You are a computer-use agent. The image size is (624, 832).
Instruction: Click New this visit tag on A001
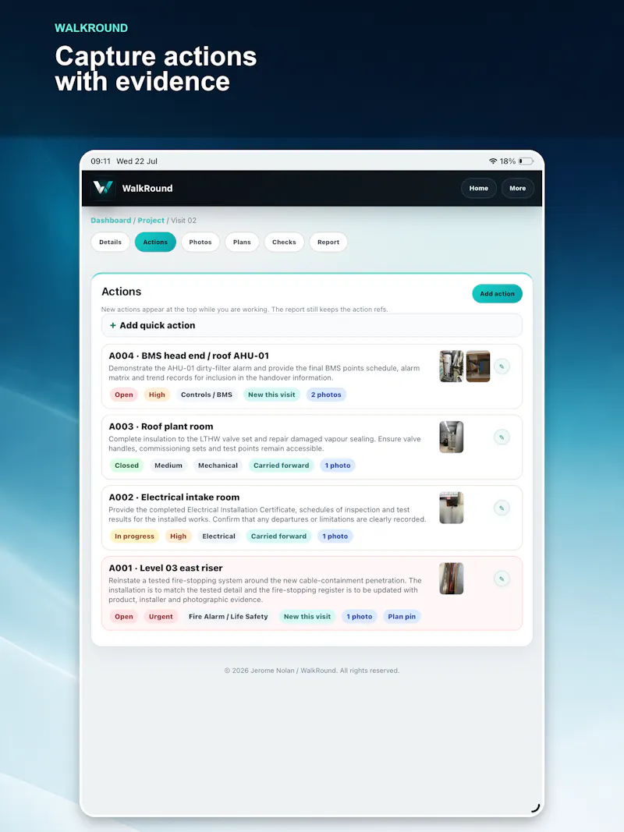pyautogui.click(x=307, y=617)
